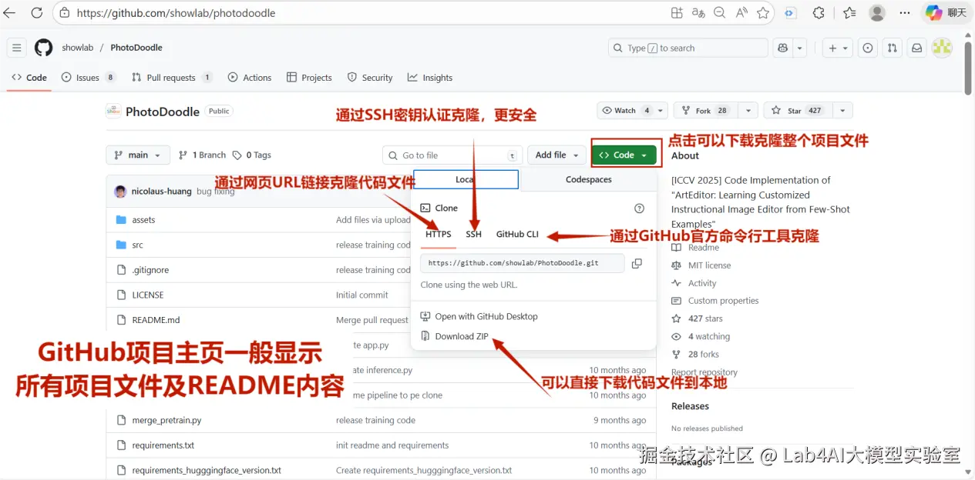Open the notifications inbox icon
The width and height of the screenshot is (975, 480).
(916, 48)
